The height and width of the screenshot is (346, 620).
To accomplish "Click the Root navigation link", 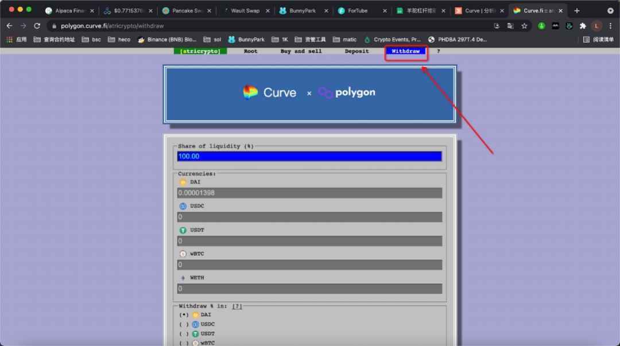I will (x=250, y=51).
